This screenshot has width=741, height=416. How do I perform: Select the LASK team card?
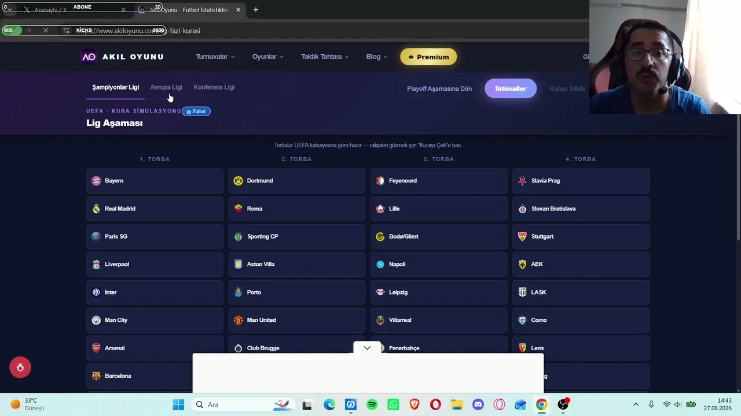click(x=581, y=292)
